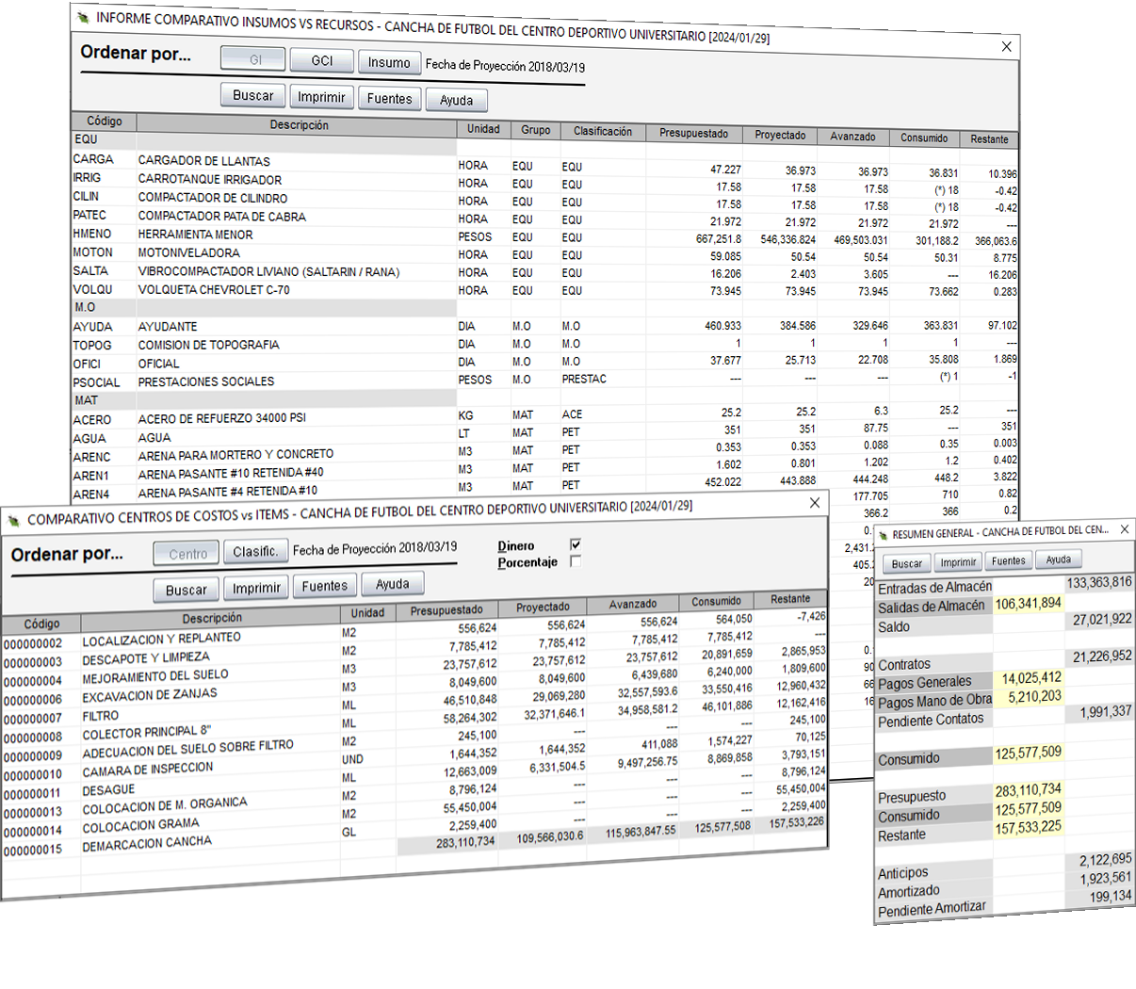Viewport: 1136px width, 989px height.
Task: Click the Clasificación column header
Action: (603, 131)
